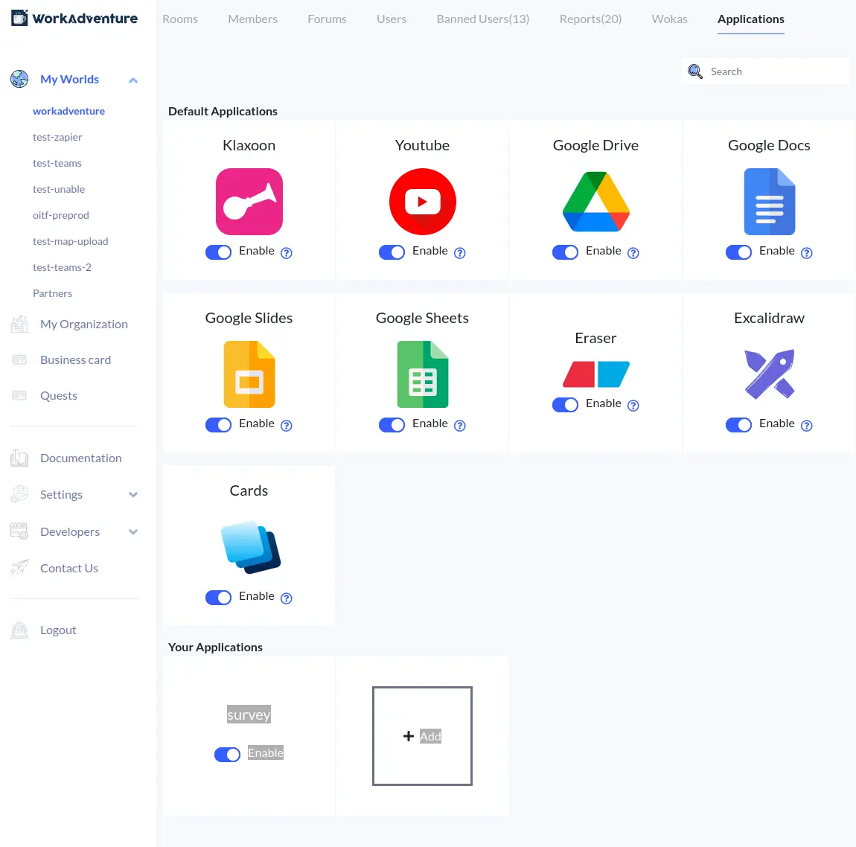Open the Users tab
The height and width of the screenshot is (847, 856).
tap(392, 19)
